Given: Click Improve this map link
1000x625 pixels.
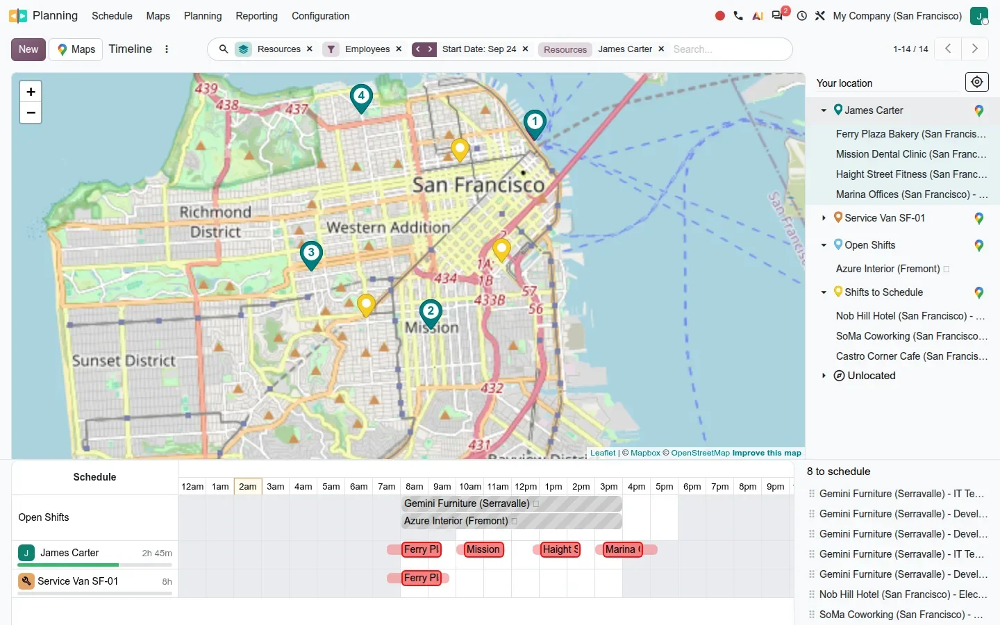Looking at the screenshot, I should pyautogui.click(x=767, y=453).
